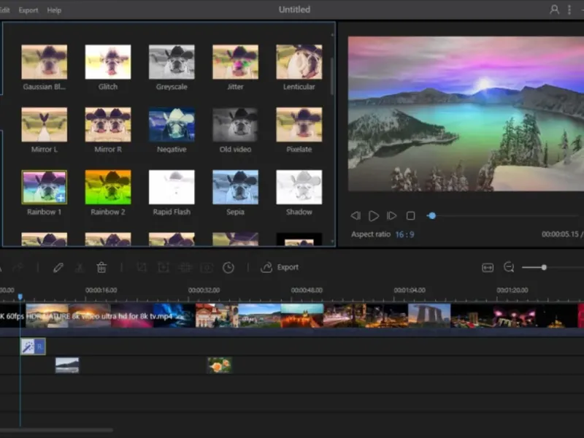Step to the previous frame
The width and height of the screenshot is (584, 438).
[356, 216]
